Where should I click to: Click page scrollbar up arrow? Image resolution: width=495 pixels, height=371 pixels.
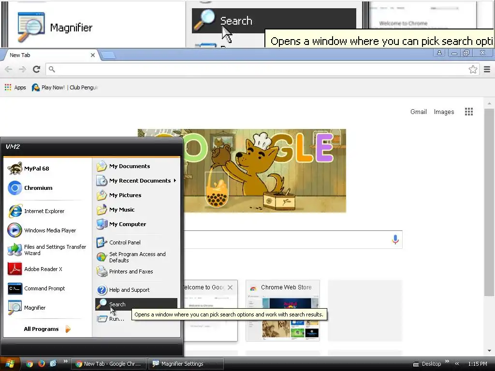(x=489, y=103)
